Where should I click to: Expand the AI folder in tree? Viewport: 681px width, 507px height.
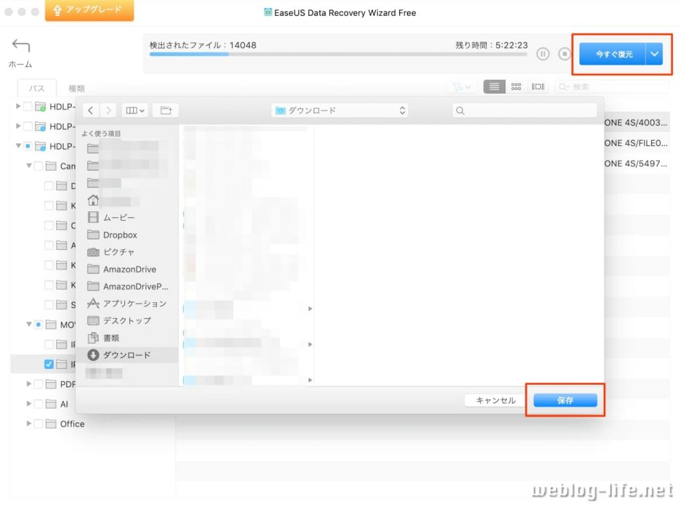coord(29,404)
